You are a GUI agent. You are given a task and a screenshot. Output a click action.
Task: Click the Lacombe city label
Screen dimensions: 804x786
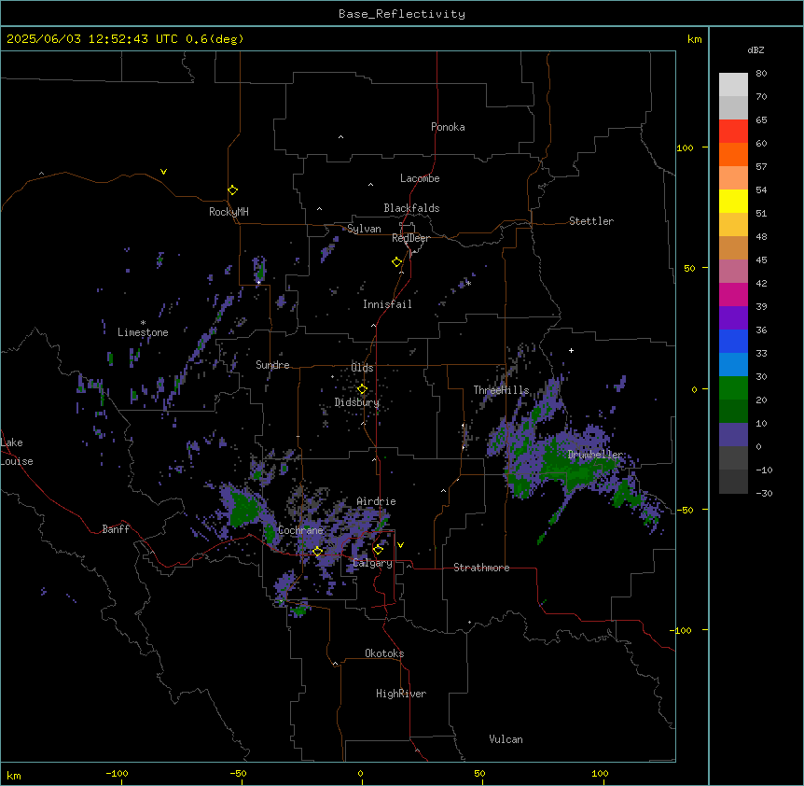420,178
